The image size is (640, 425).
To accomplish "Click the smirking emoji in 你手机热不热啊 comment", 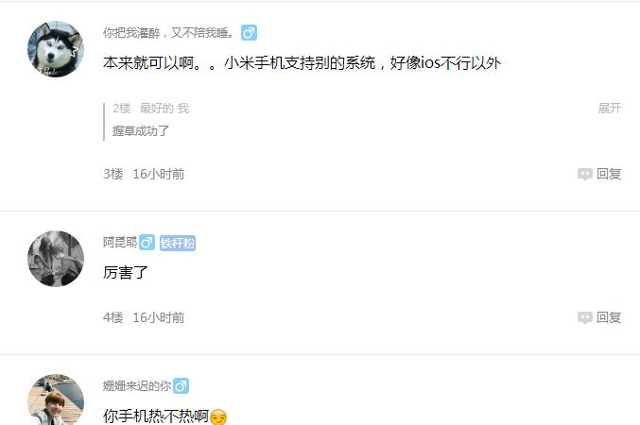I will click(218, 416).
